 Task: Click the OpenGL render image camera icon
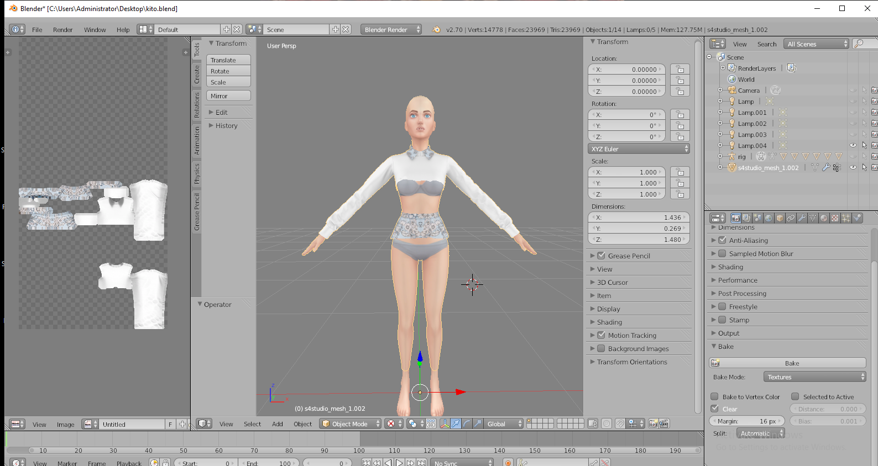pyautogui.click(x=654, y=423)
